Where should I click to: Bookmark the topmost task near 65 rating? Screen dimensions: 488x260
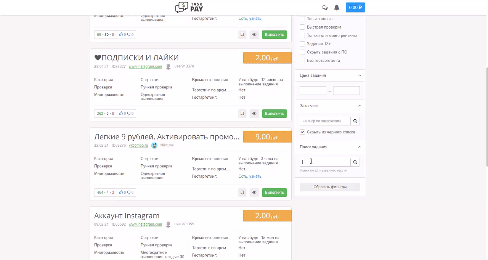[242, 34]
